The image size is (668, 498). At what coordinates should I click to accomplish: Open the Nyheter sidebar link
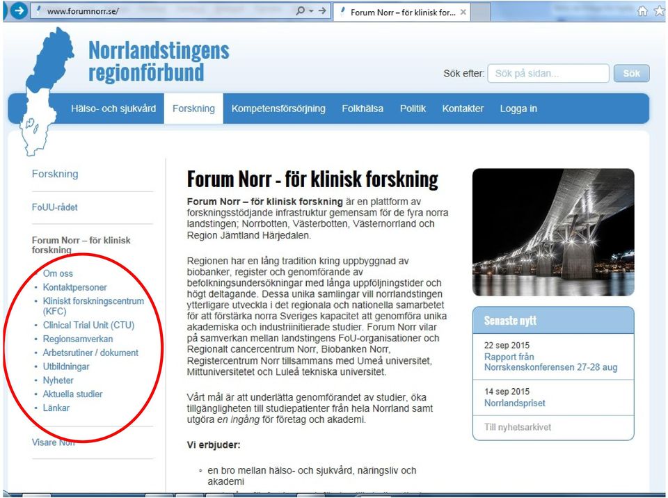click(x=58, y=380)
